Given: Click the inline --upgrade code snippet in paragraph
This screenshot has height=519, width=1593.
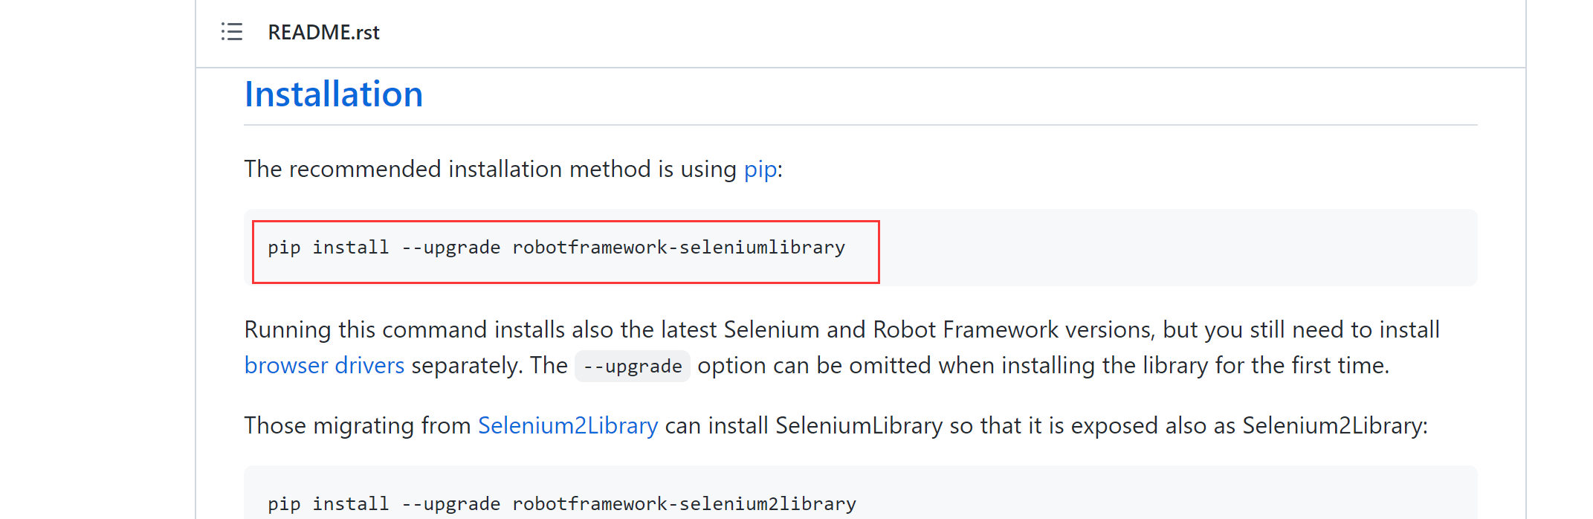Looking at the screenshot, I should pos(632,367).
